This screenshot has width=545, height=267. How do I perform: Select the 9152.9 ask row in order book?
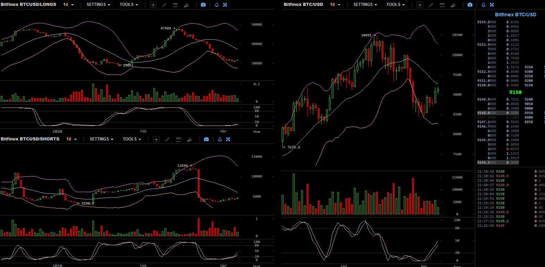(498, 72)
